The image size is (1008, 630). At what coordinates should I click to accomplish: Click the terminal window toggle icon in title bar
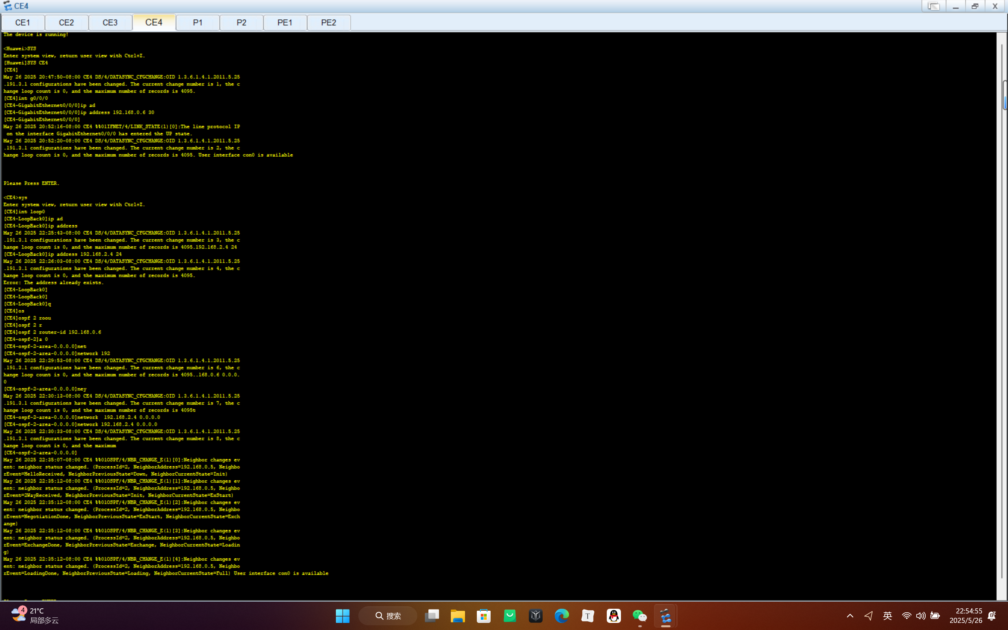(934, 6)
